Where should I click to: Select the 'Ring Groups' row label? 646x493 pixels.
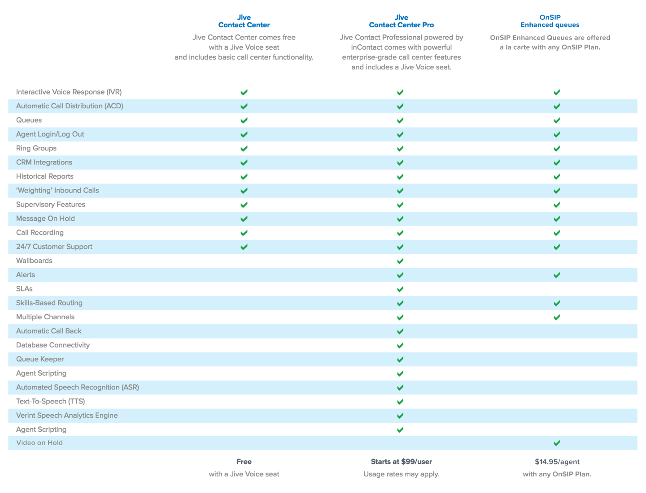pos(36,148)
